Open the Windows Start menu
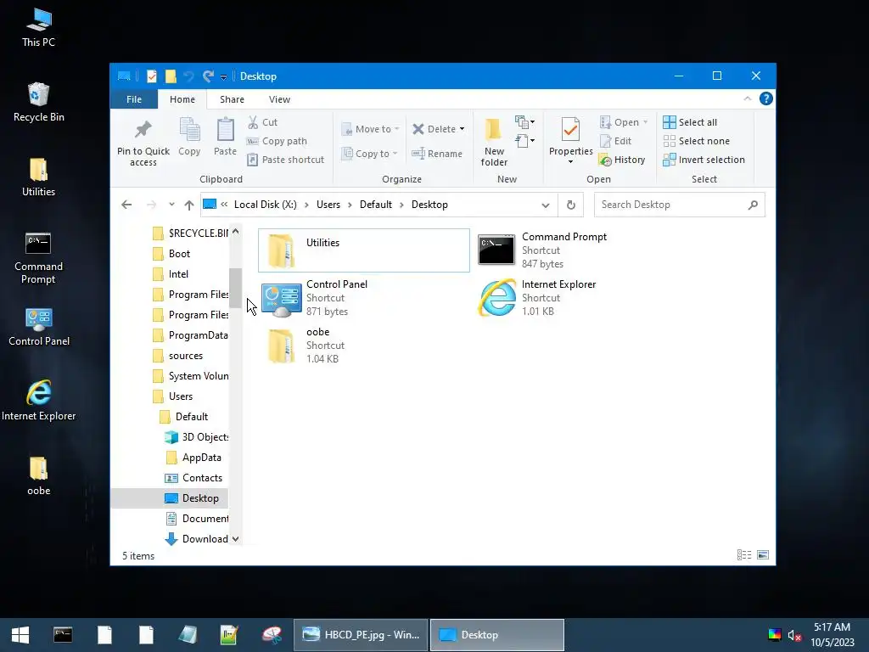The image size is (869, 652). click(20, 635)
